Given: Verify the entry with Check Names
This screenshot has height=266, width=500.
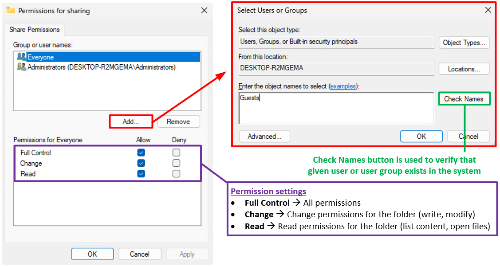Looking at the screenshot, I should point(464,99).
